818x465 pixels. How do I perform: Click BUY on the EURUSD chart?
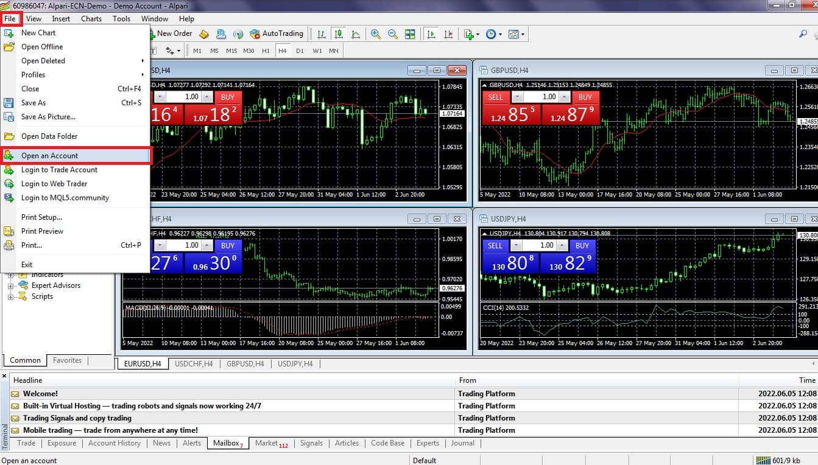tap(228, 97)
